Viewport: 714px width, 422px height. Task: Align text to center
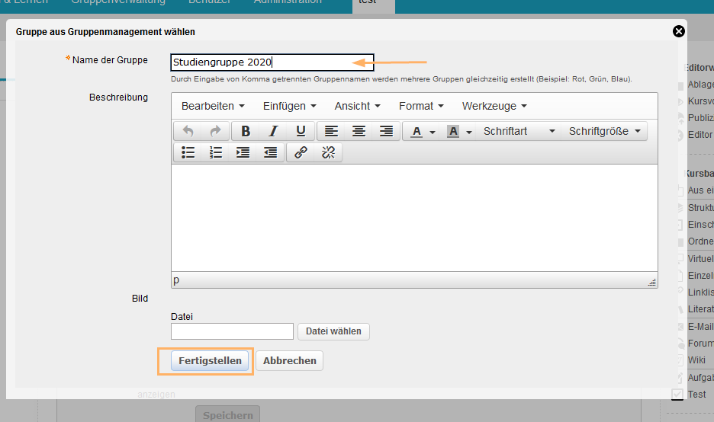pyautogui.click(x=359, y=131)
